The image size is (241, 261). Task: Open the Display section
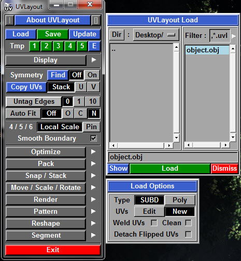(x=46, y=60)
